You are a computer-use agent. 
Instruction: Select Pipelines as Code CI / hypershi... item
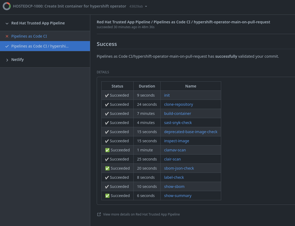[40, 46]
